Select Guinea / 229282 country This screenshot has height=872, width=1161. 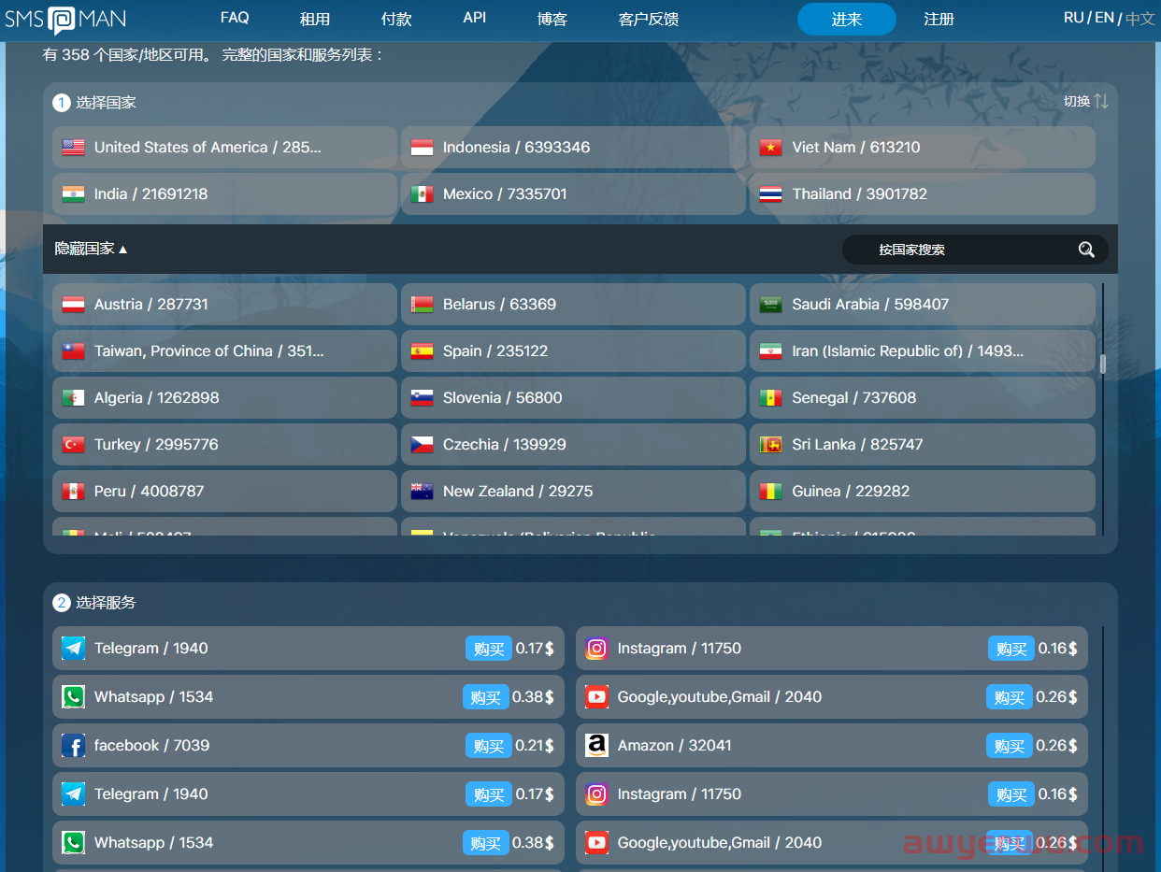(922, 492)
